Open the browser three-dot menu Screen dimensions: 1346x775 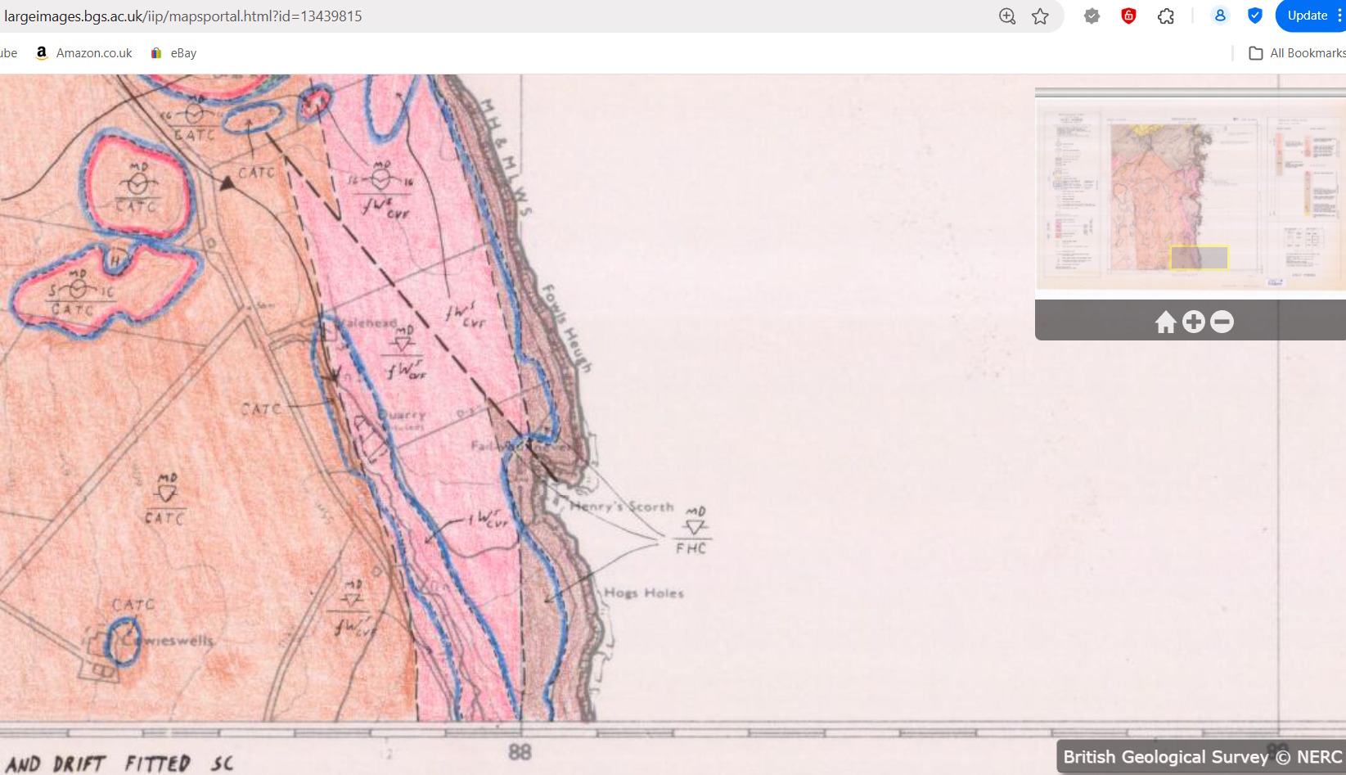tap(1339, 16)
